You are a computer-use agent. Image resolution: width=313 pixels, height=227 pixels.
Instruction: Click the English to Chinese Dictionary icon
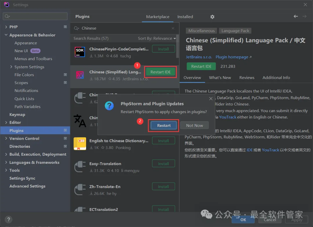point(80,144)
